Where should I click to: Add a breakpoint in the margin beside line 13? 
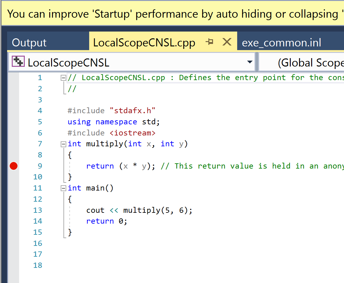click(14, 210)
